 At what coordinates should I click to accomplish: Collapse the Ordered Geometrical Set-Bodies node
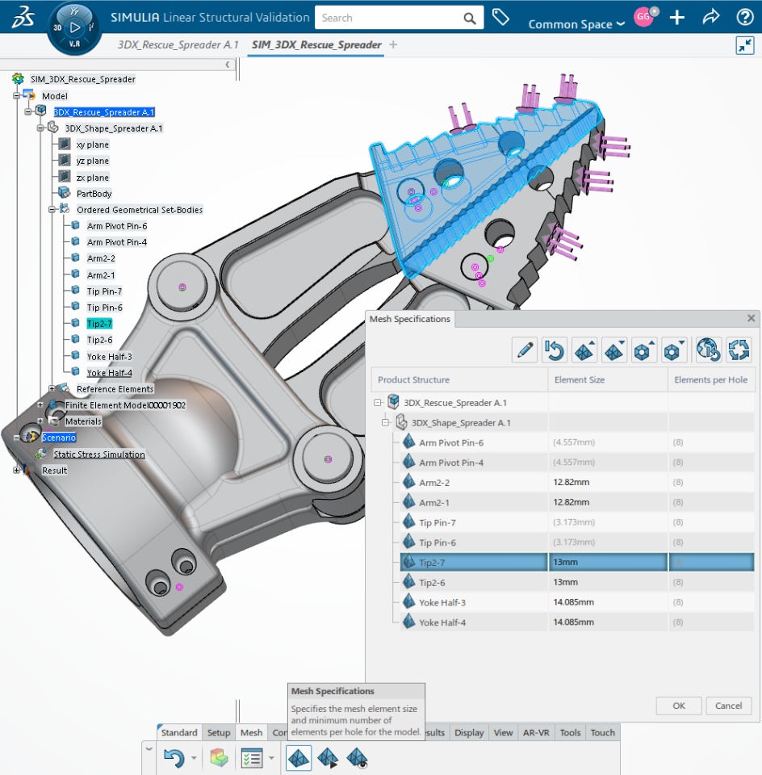(52, 210)
